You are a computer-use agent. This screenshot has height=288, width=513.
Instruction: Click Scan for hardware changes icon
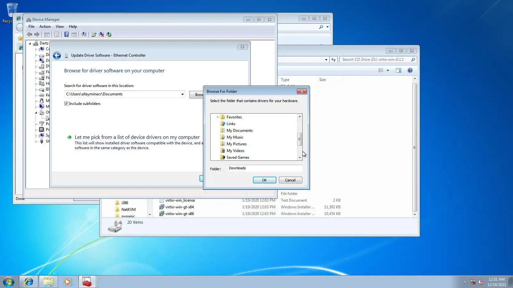(x=84, y=35)
